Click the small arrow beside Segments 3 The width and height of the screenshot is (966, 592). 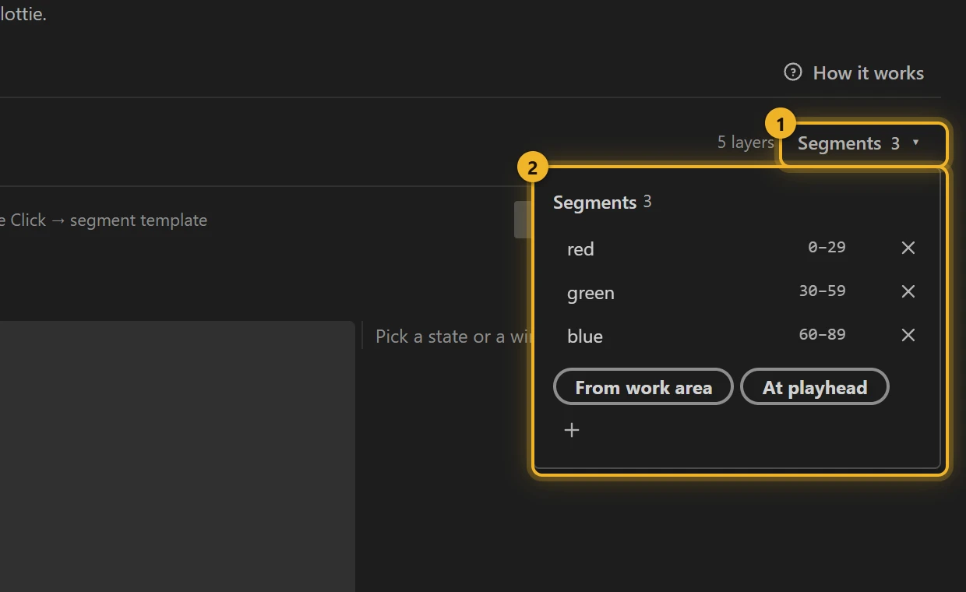(x=916, y=143)
